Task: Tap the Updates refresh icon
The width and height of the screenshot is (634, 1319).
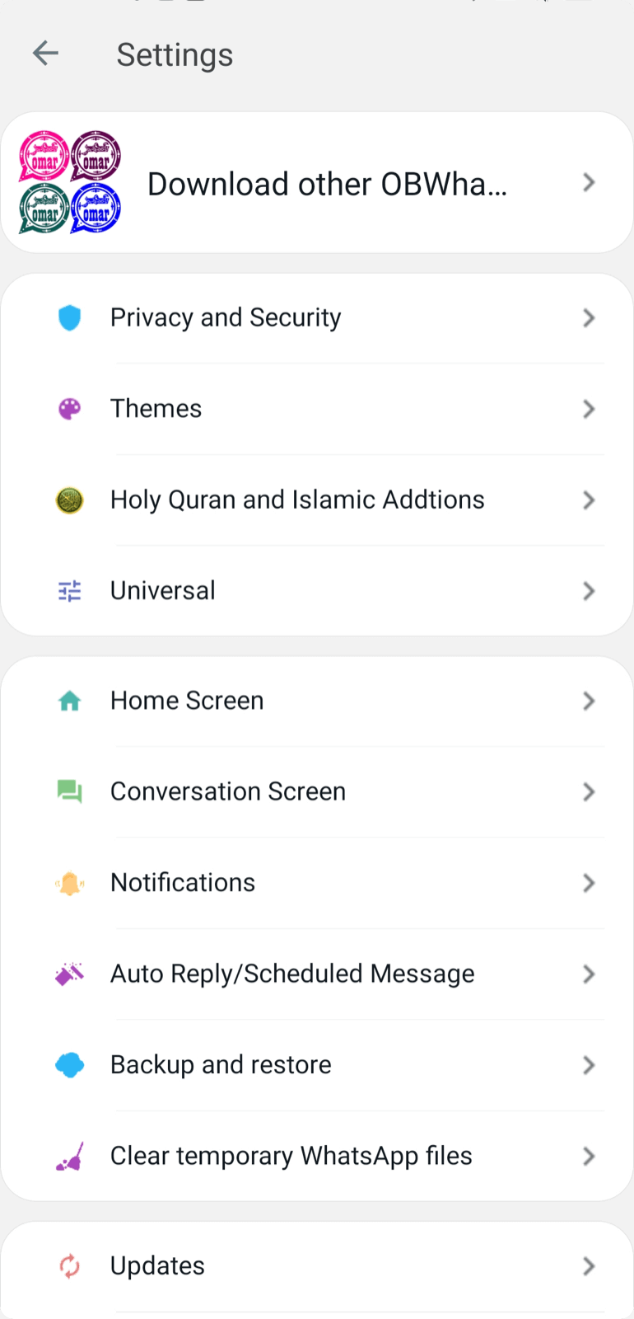Action: pos(70,1266)
